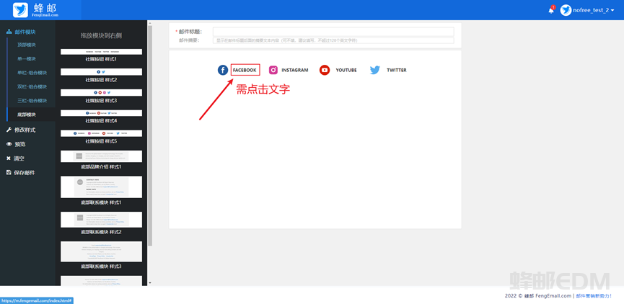Click the module panel vertical scrollbar
Image resolution: width=624 pixels, height=304 pixels.
pyautogui.click(x=149, y=135)
